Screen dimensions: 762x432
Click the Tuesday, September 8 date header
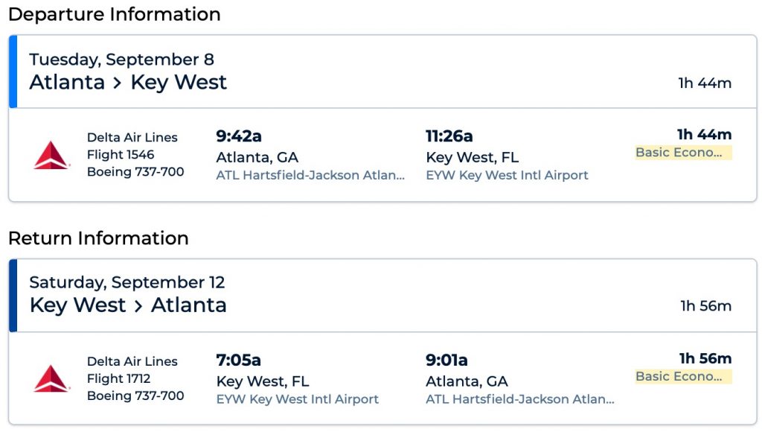[x=121, y=60]
